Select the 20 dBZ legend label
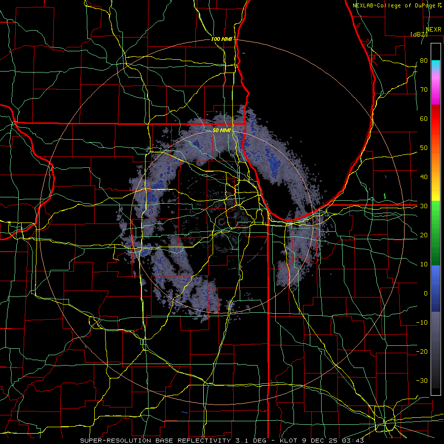The image size is (444, 444). [424, 235]
